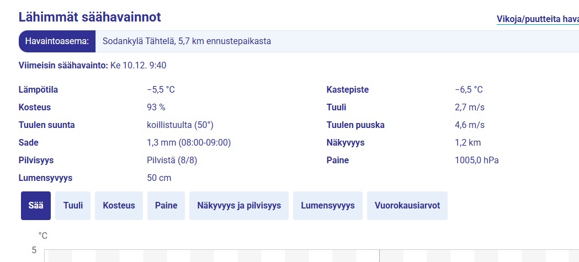Switch to the Lumensyvyys tab
579x262 pixels.
click(x=328, y=206)
